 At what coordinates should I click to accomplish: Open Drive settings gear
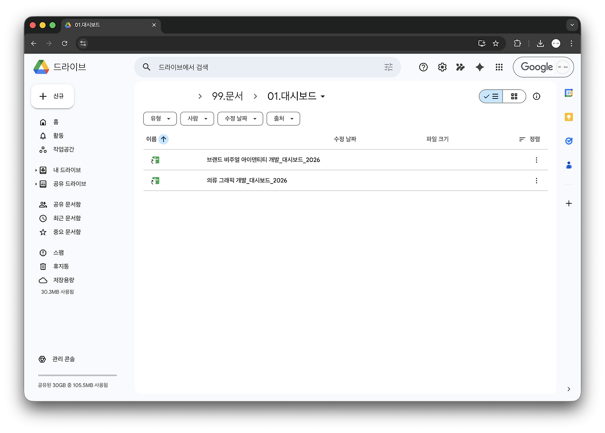pyautogui.click(x=441, y=67)
